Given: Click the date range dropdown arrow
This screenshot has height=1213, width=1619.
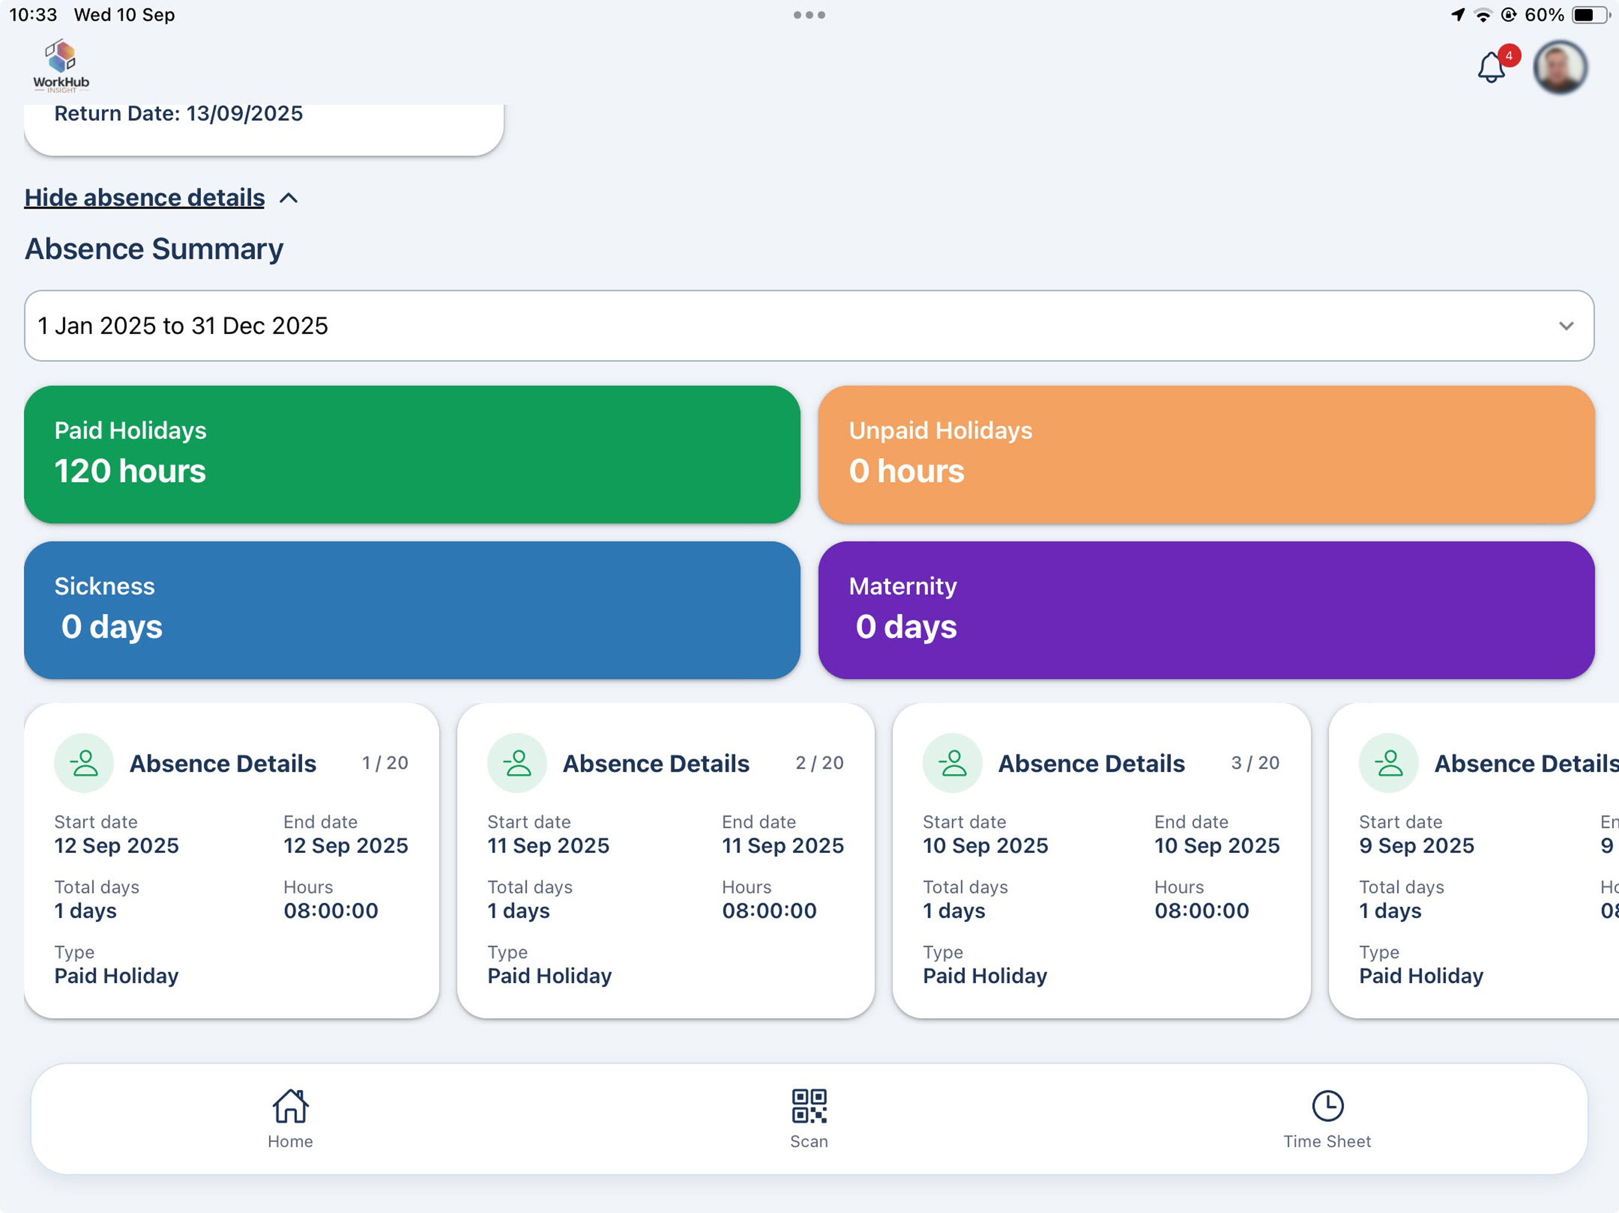Looking at the screenshot, I should tap(1566, 326).
